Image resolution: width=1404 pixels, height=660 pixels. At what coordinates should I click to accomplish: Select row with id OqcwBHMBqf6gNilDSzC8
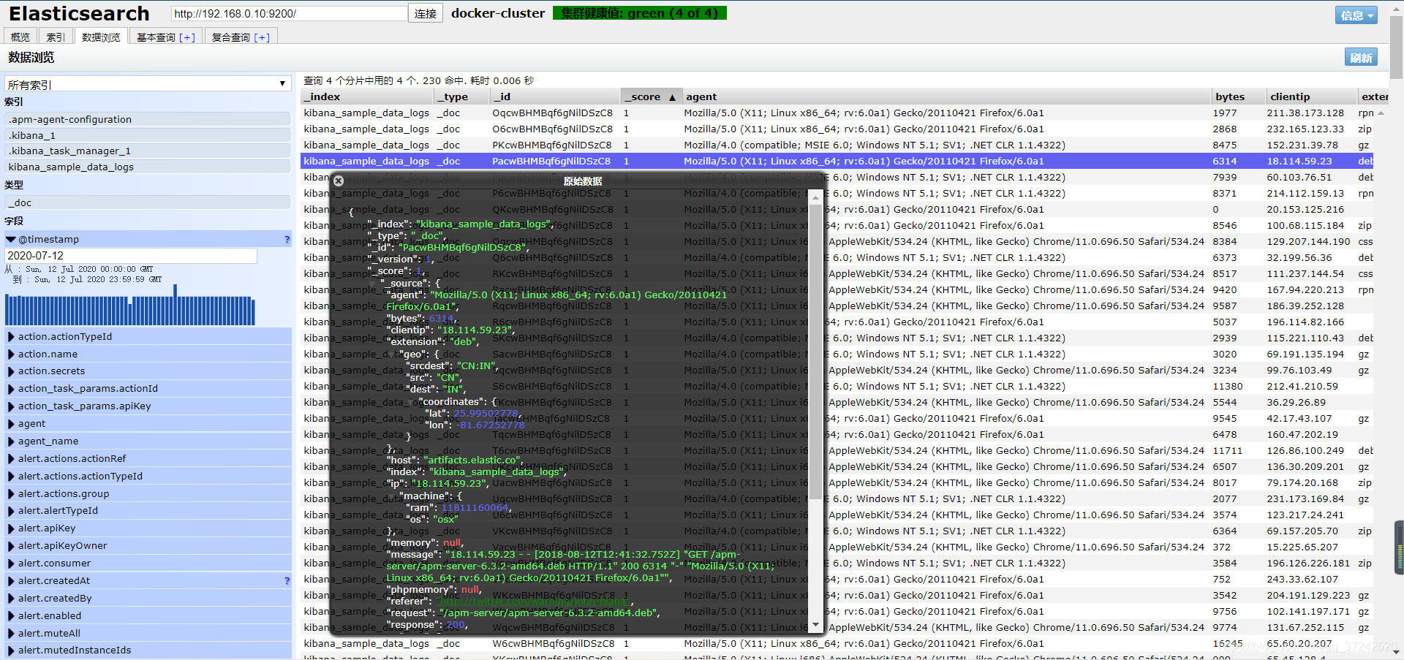tap(837, 113)
